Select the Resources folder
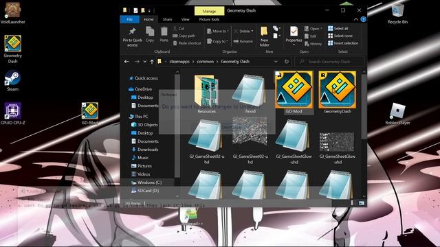The width and height of the screenshot is (440, 247). click(206, 93)
